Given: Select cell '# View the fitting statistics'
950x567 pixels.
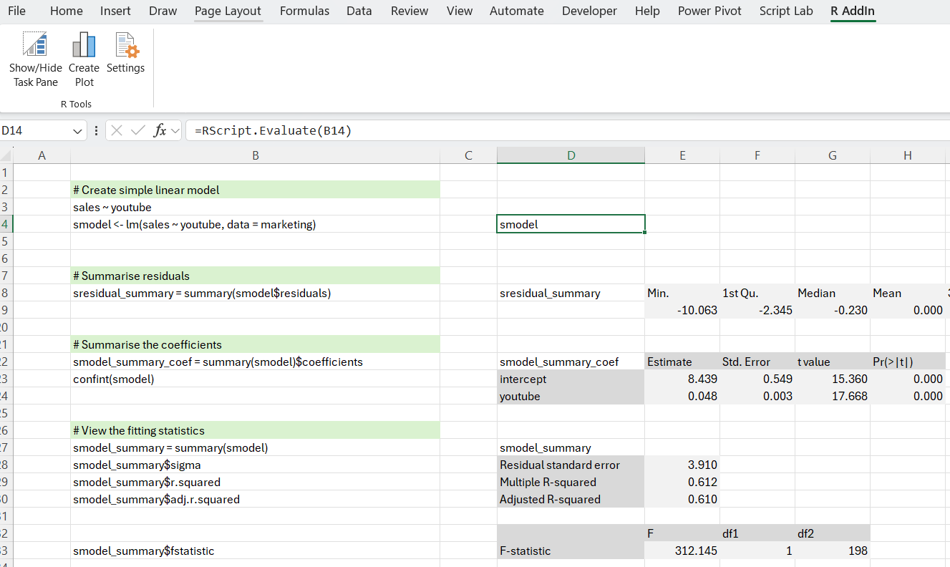Looking at the screenshot, I should (256, 430).
